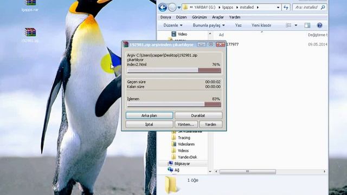
Task: Click navigation pane scroll down arrow
Action: click(x=210, y=172)
